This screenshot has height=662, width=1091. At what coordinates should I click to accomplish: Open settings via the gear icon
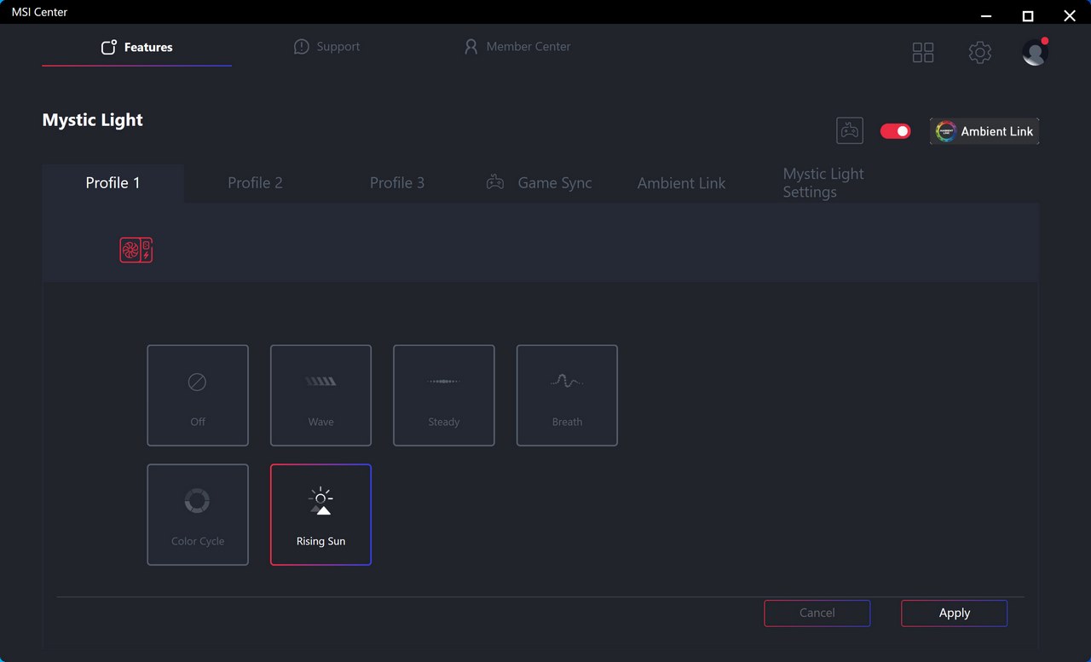click(979, 53)
